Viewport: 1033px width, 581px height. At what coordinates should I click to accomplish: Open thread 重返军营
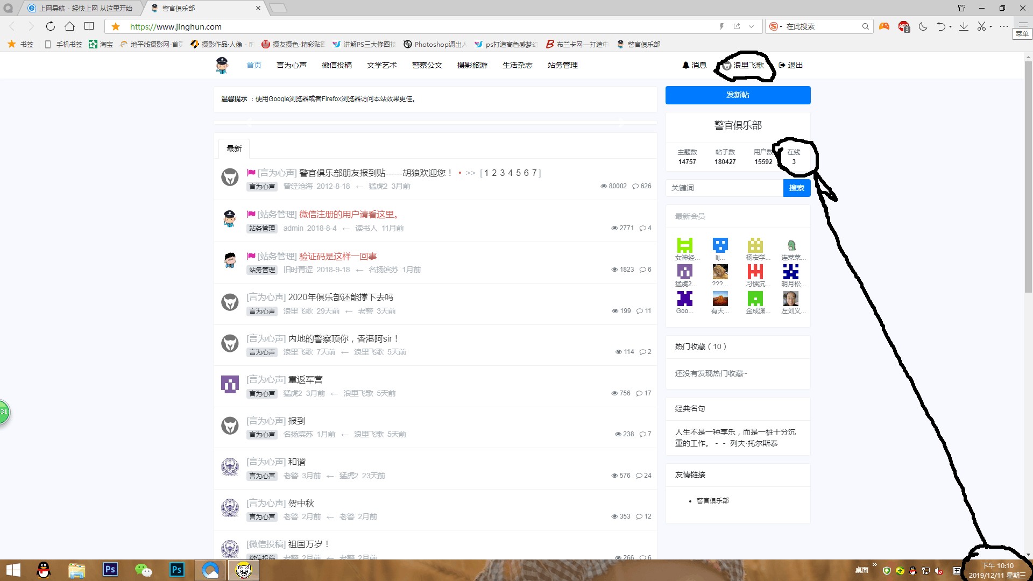pyautogui.click(x=305, y=379)
